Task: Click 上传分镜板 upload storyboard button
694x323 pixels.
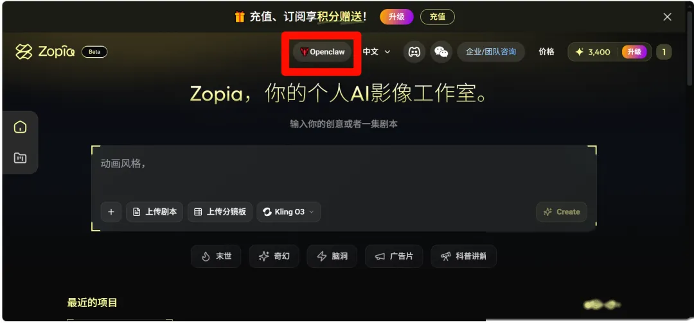Action: (x=220, y=211)
